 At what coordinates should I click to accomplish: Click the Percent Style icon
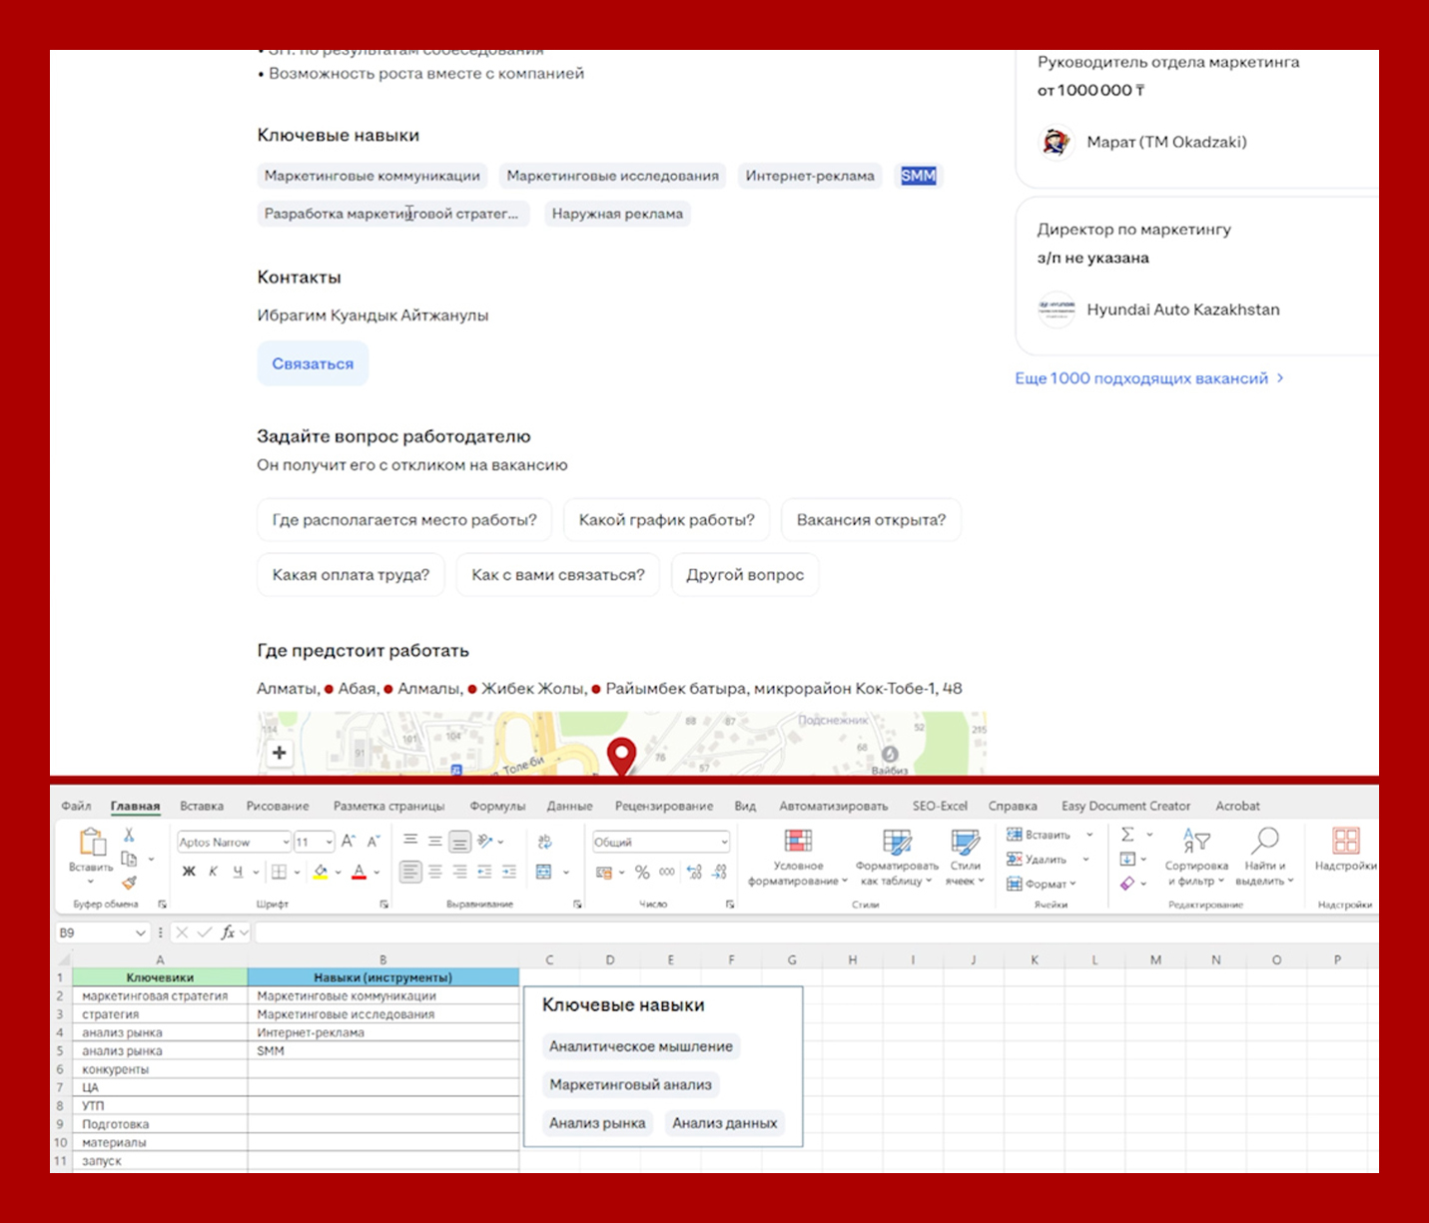click(642, 873)
